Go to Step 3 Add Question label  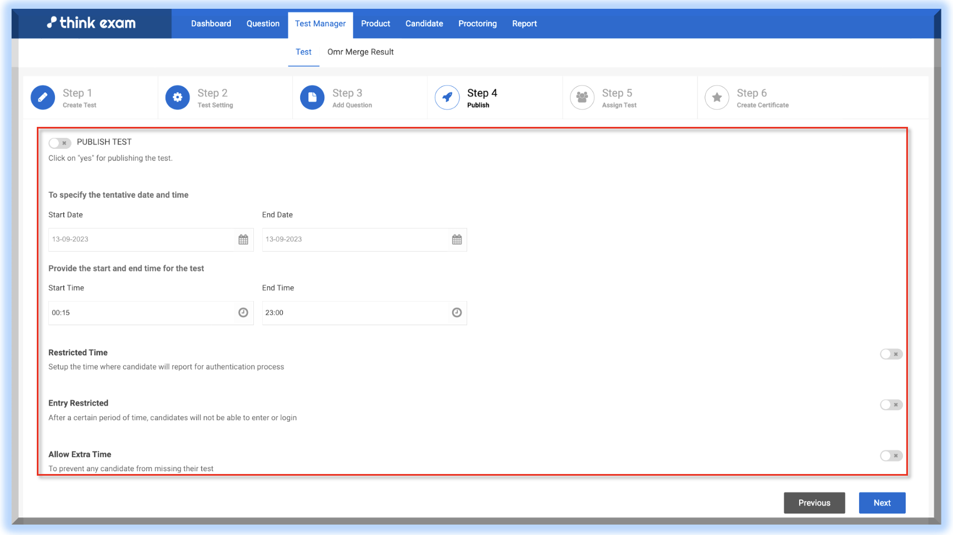pyautogui.click(x=352, y=98)
